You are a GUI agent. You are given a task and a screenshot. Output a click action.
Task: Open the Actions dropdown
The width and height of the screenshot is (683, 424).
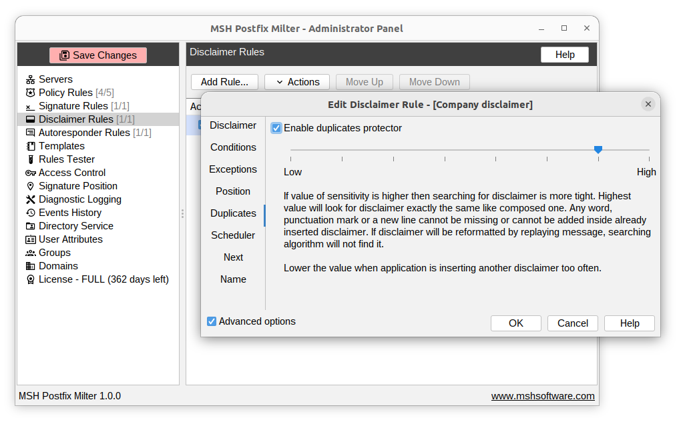297,82
